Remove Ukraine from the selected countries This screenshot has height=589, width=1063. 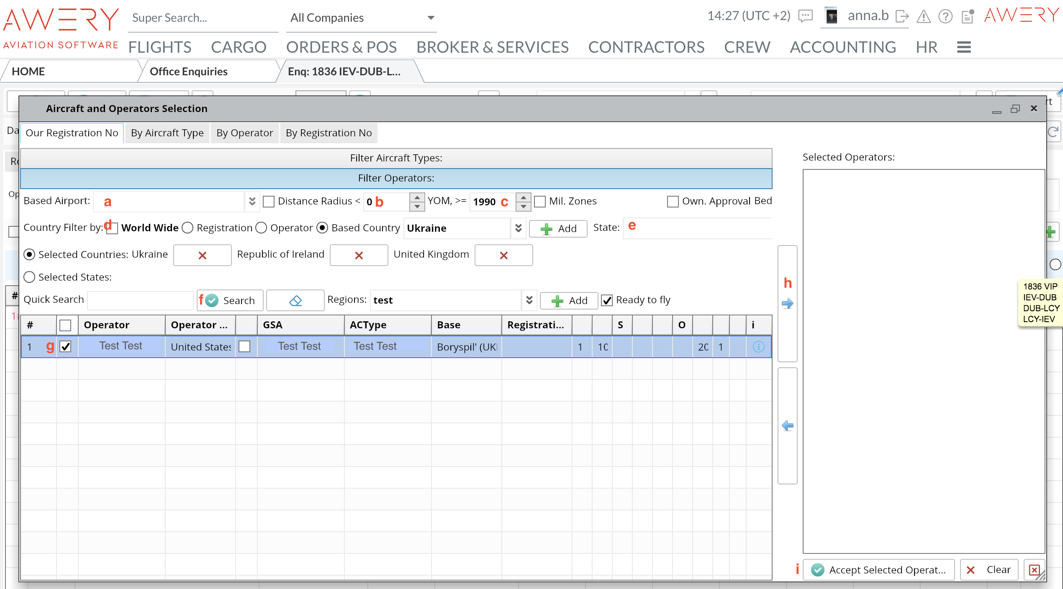point(202,255)
